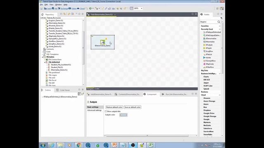Pick tFilterRow component in Palette

209,67
